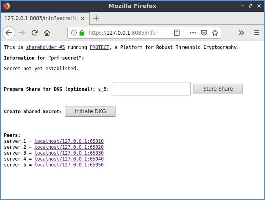
Task: Open a new tab with plus button
Action: click(96, 18)
